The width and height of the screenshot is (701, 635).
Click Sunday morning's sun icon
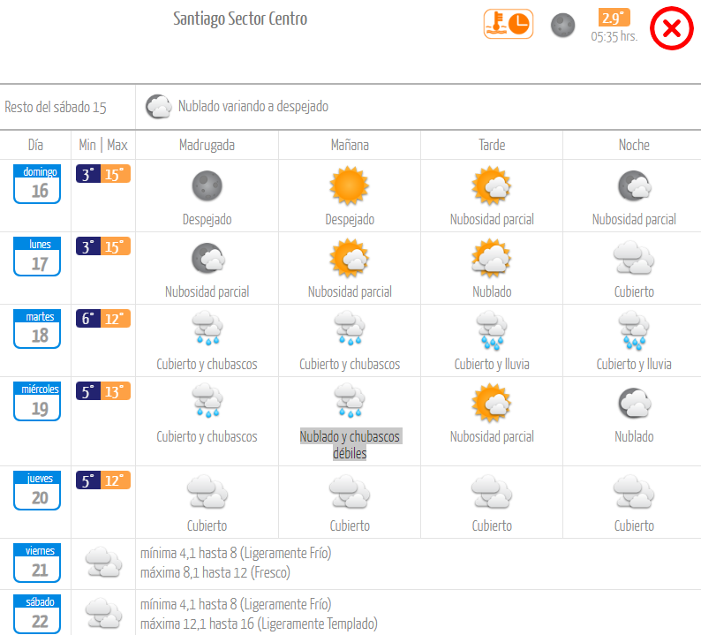point(349,185)
